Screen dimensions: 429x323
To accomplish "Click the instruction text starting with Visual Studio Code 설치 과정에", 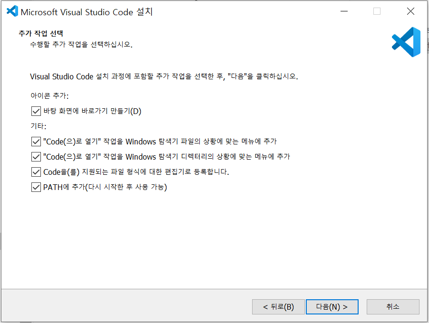I will point(164,76).
